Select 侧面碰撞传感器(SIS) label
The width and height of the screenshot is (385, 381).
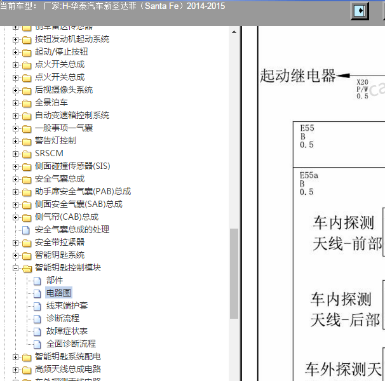(72, 166)
